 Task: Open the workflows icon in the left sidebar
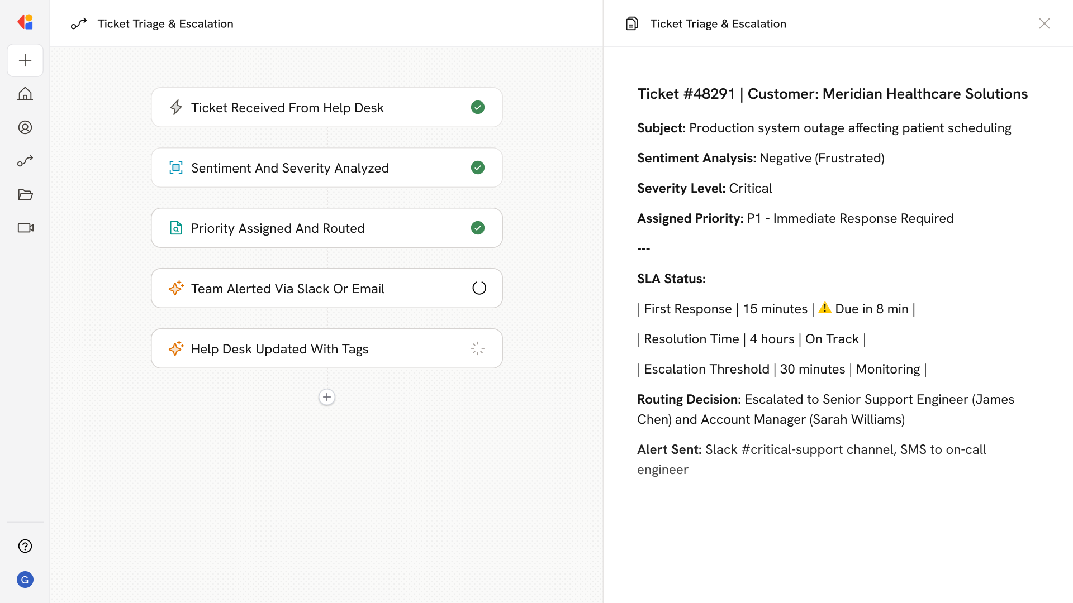(x=25, y=161)
